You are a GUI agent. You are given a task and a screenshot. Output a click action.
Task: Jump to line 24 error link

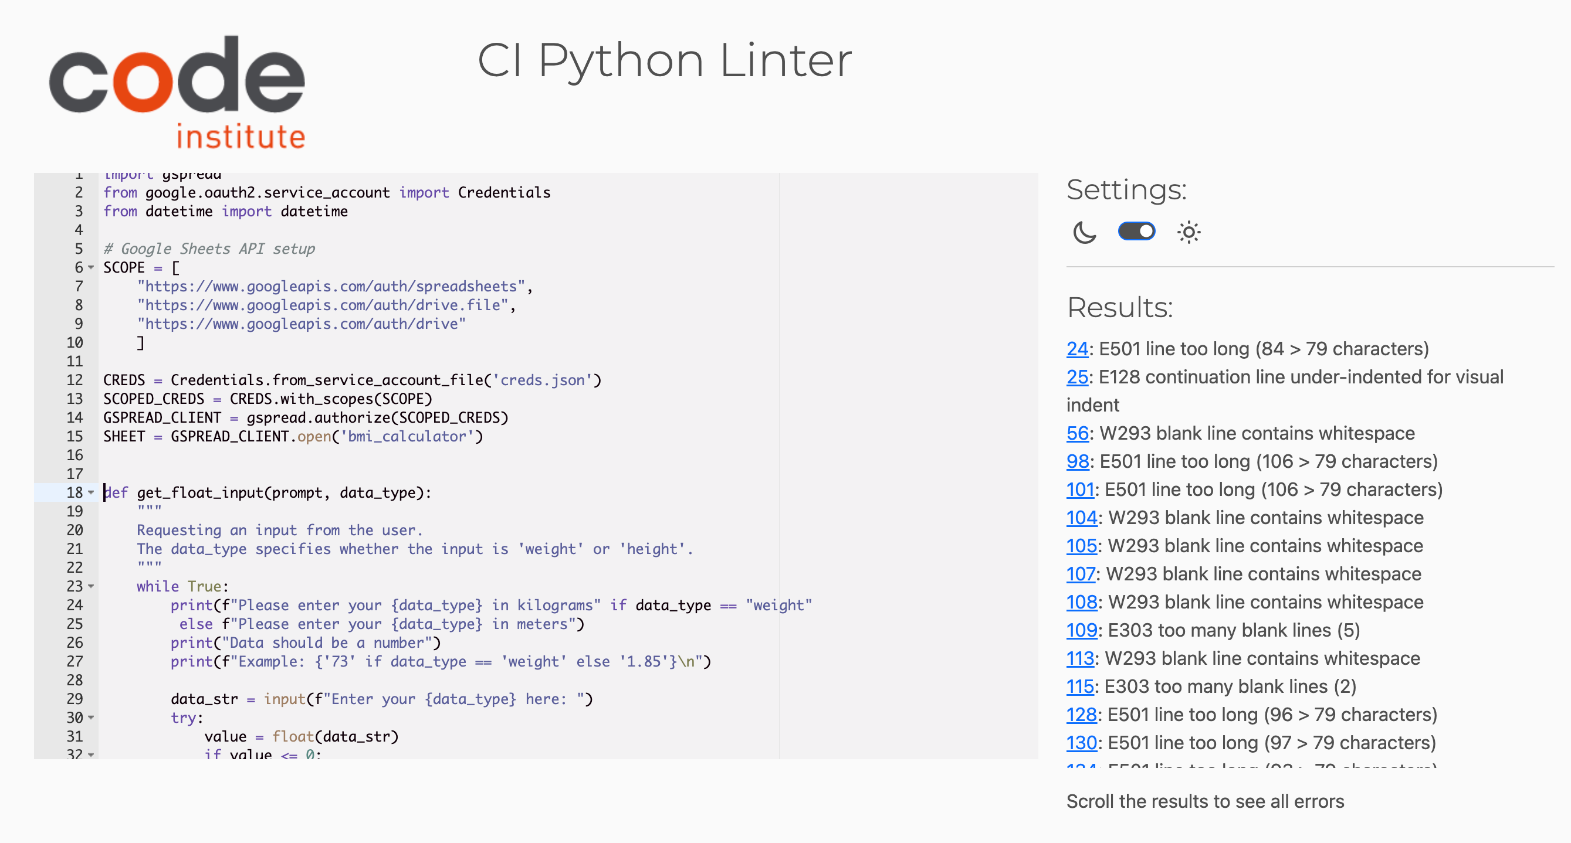1076,349
